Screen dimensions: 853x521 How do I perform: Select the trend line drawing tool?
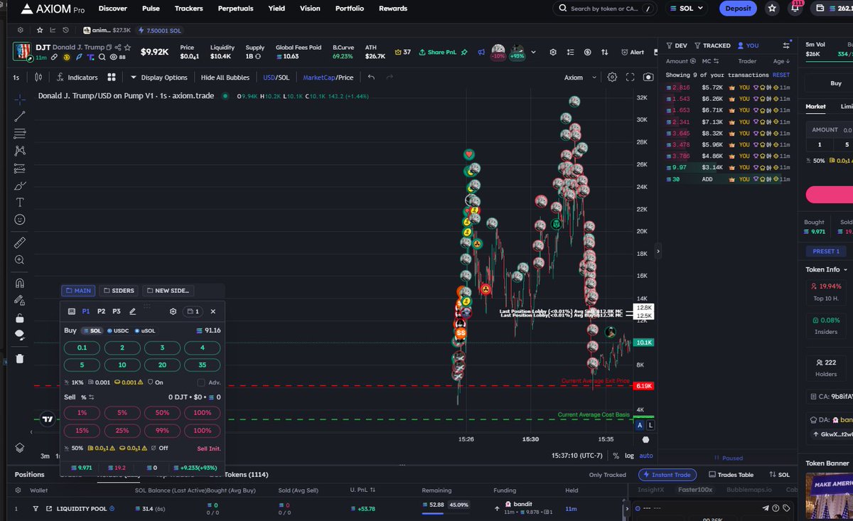coord(19,116)
